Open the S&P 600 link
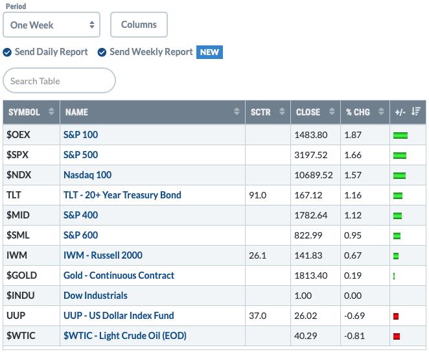 point(81,235)
